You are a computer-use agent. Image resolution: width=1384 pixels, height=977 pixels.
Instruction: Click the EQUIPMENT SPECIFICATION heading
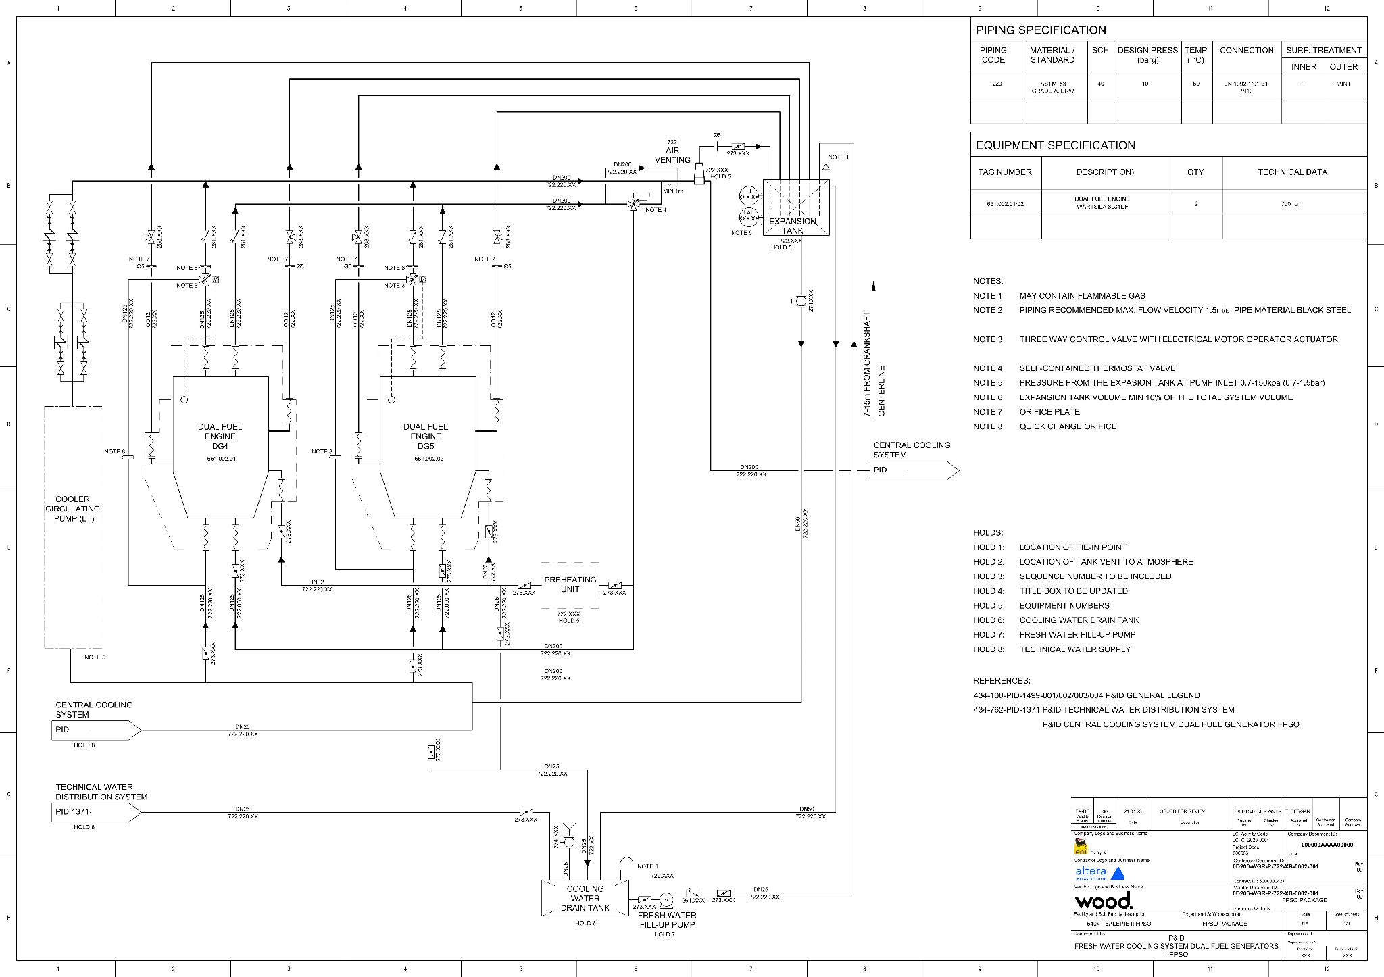tap(1056, 145)
